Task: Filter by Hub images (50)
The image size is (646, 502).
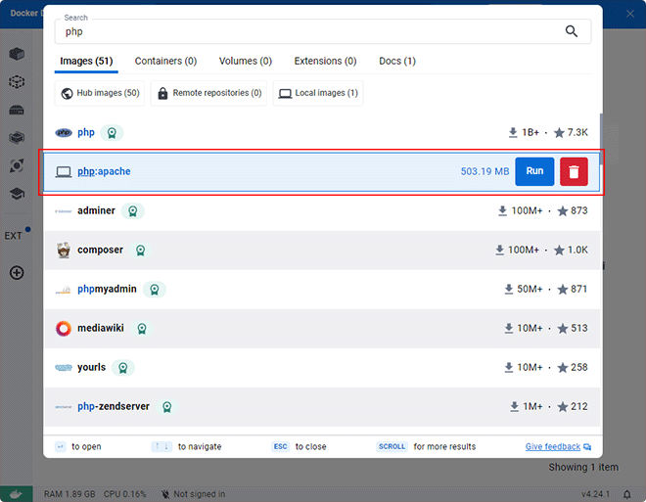Action: tap(100, 93)
